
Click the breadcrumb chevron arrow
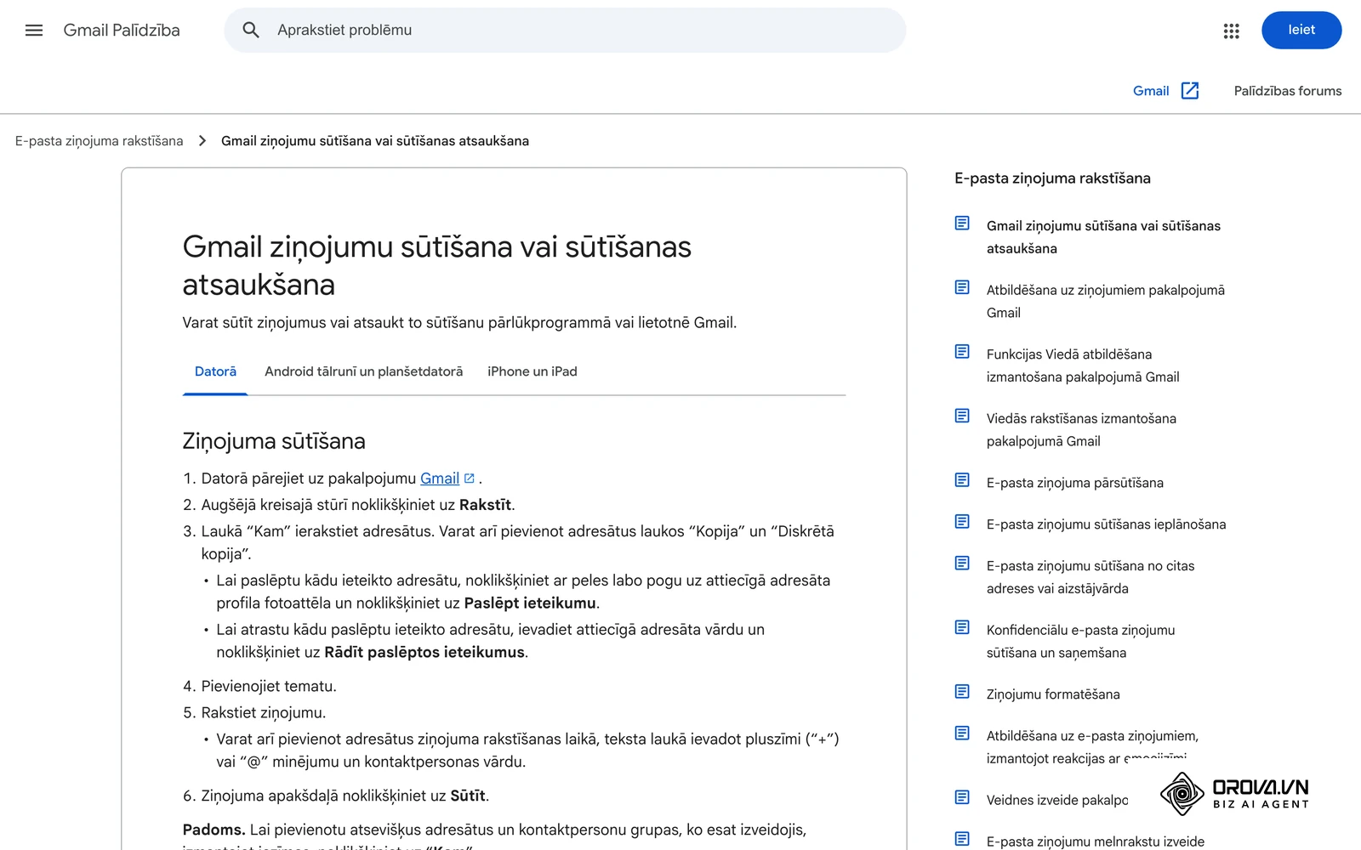coord(202,141)
